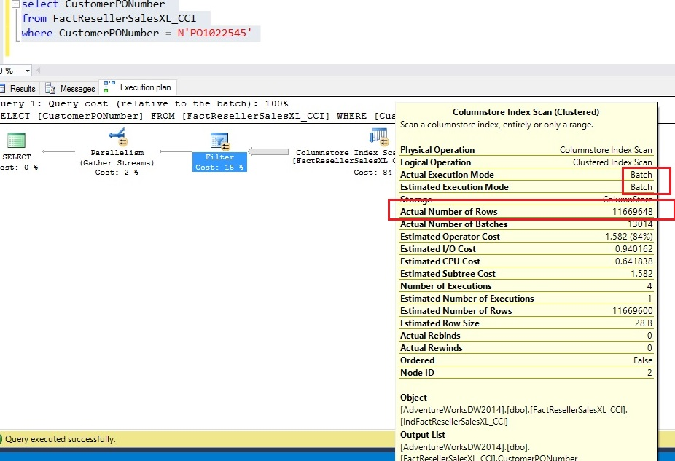Click the Actual Execution Mode Batch value

coord(641,175)
